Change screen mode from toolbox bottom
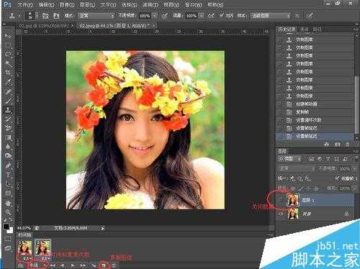 [8, 248]
